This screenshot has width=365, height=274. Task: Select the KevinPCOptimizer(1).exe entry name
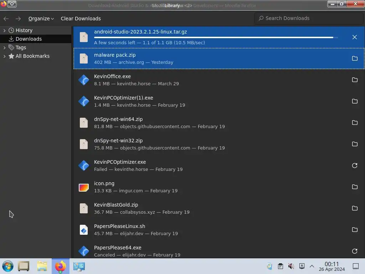(x=124, y=98)
